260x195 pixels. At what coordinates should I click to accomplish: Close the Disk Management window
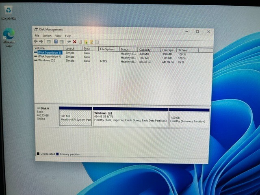(x=208, y=32)
